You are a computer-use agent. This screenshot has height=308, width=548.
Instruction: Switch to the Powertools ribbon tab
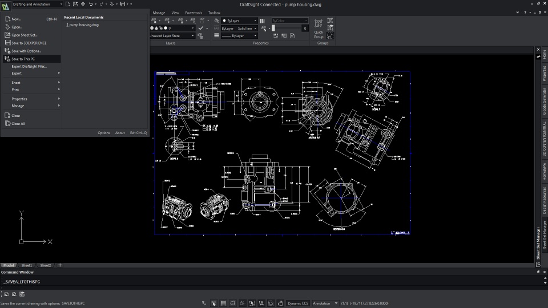click(x=194, y=13)
